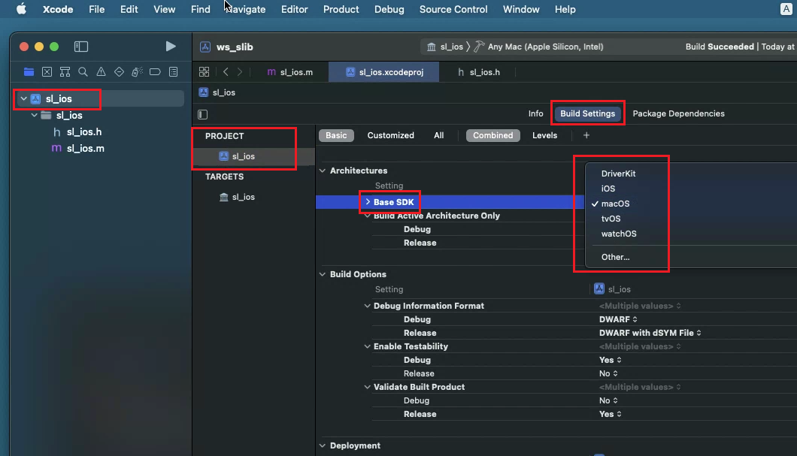Filter settings to All
Screen dimensions: 797x456
tap(438, 135)
